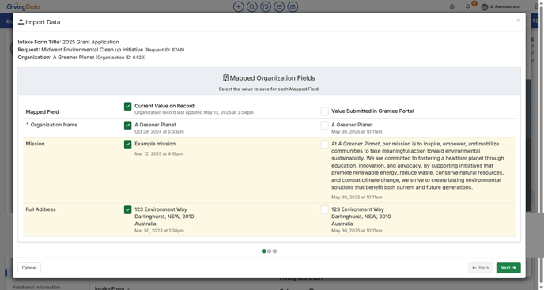Click the GivingData logo
This screenshot has width=544, height=290.
point(23,6)
